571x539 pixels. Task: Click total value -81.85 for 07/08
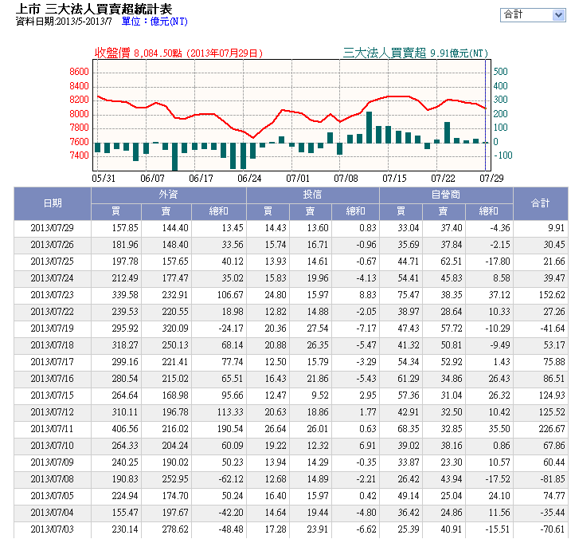553,479
